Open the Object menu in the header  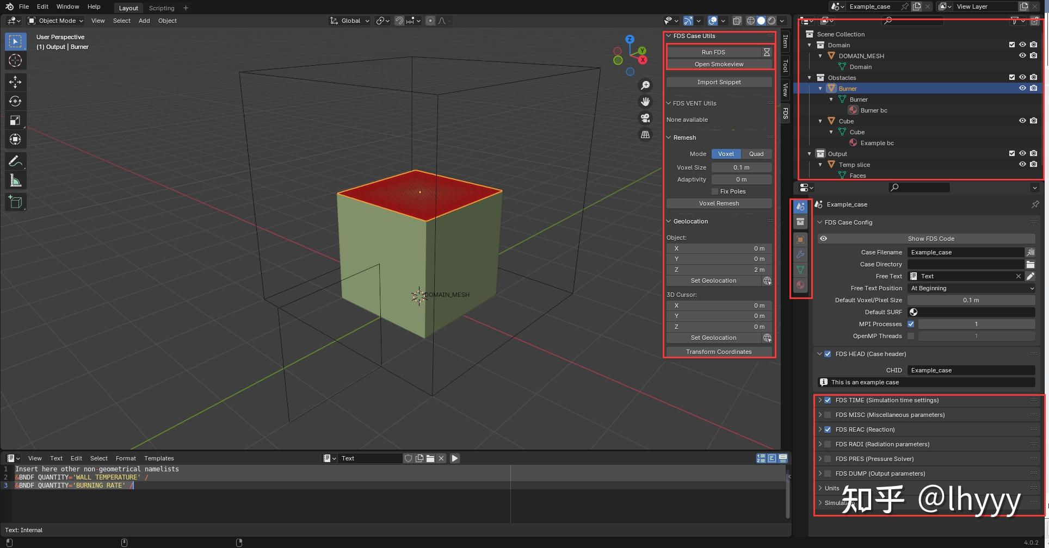pos(167,21)
